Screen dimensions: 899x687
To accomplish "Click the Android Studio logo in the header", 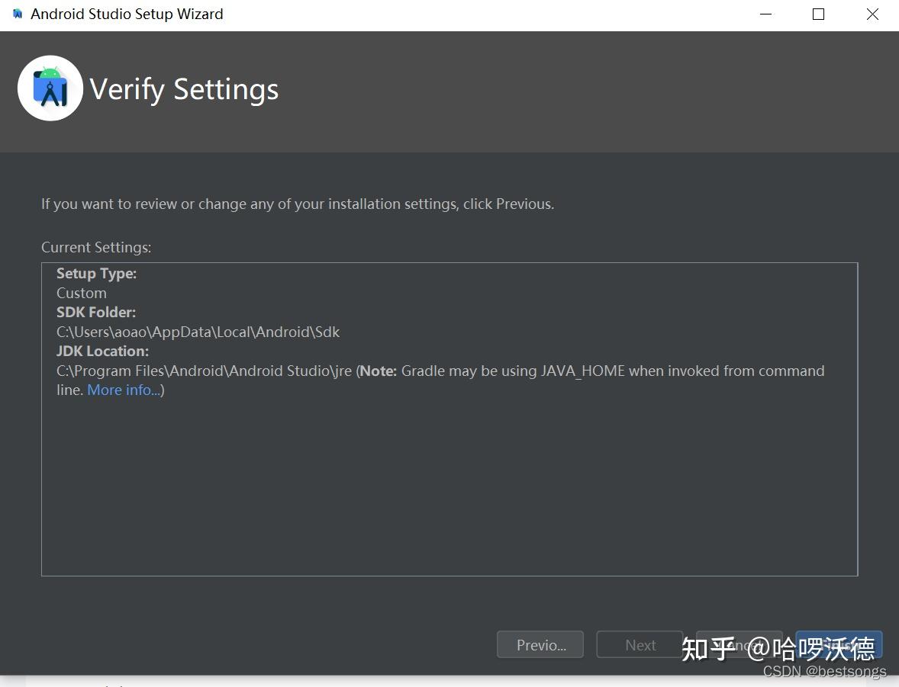I will coord(50,88).
